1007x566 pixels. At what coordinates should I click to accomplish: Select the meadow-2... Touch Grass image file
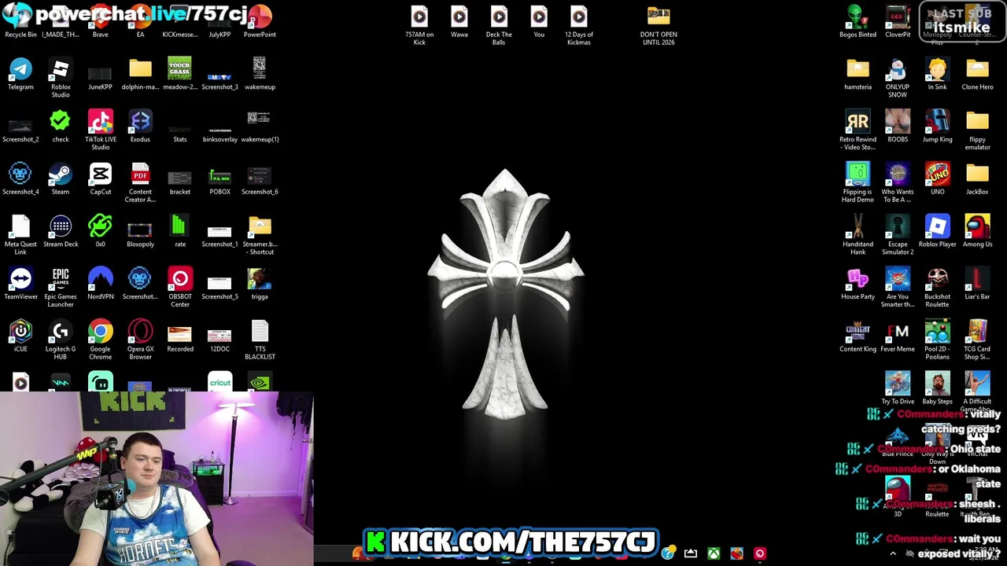point(180,74)
